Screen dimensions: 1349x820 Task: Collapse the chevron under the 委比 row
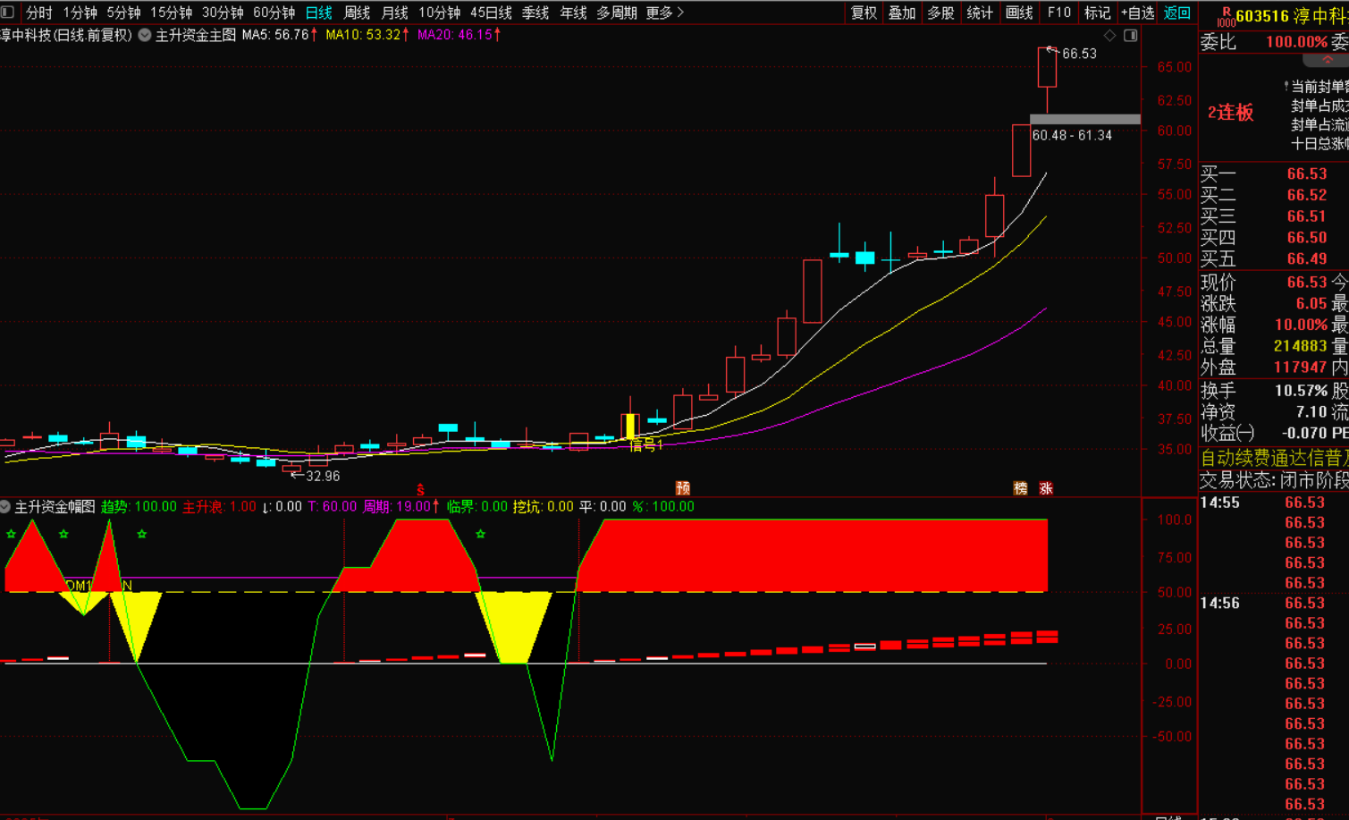point(1327,60)
